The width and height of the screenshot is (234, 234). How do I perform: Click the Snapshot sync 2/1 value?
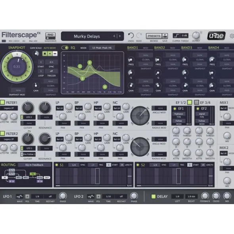coord(51,62)
